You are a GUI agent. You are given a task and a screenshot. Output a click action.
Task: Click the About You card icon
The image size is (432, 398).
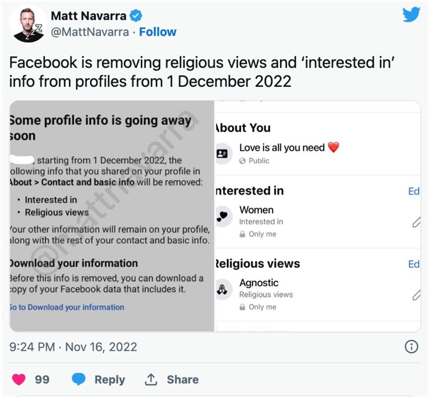[x=223, y=154]
